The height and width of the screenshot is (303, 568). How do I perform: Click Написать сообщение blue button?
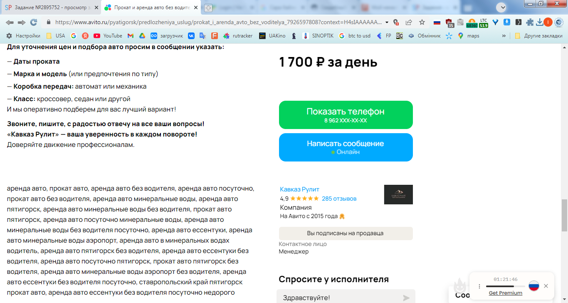346,147
